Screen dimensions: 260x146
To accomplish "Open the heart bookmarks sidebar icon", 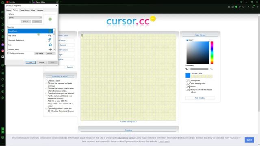I will click(2, 79).
